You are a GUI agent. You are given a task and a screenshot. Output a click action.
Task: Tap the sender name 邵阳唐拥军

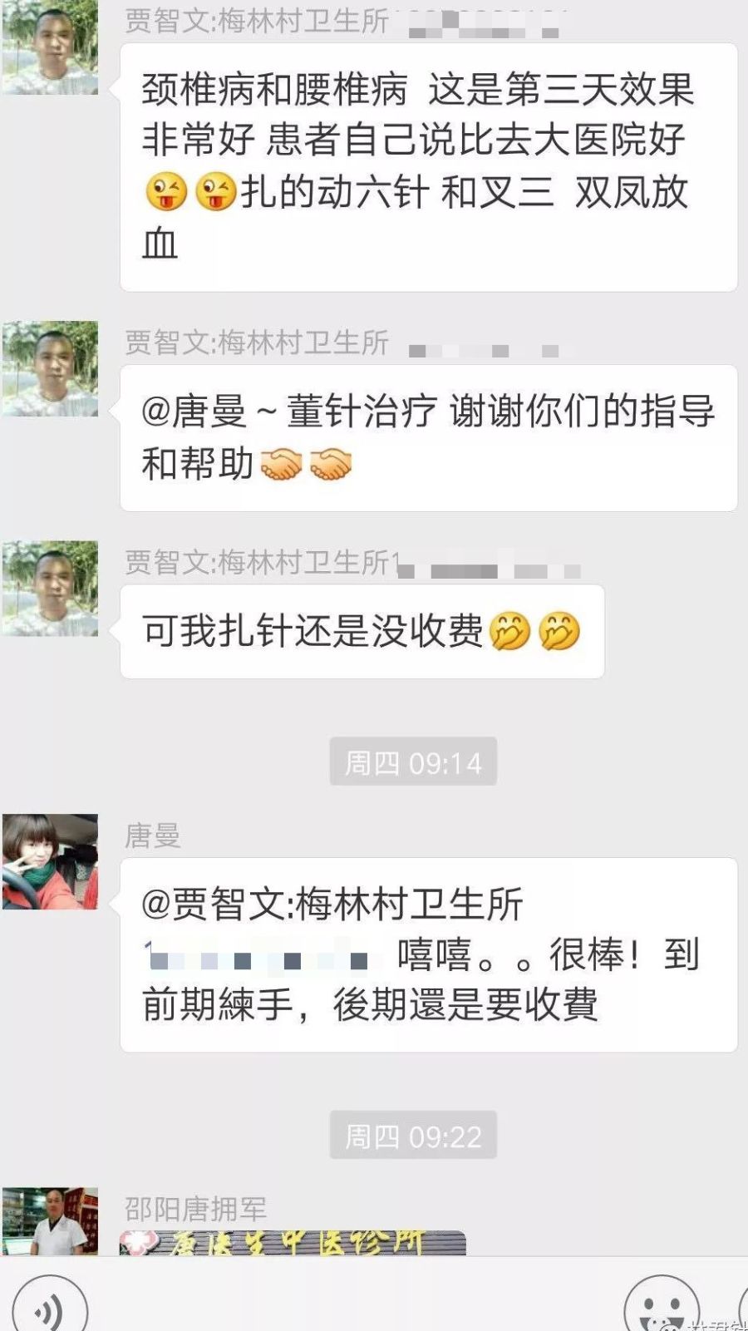pyautogui.click(x=196, y=1208)
